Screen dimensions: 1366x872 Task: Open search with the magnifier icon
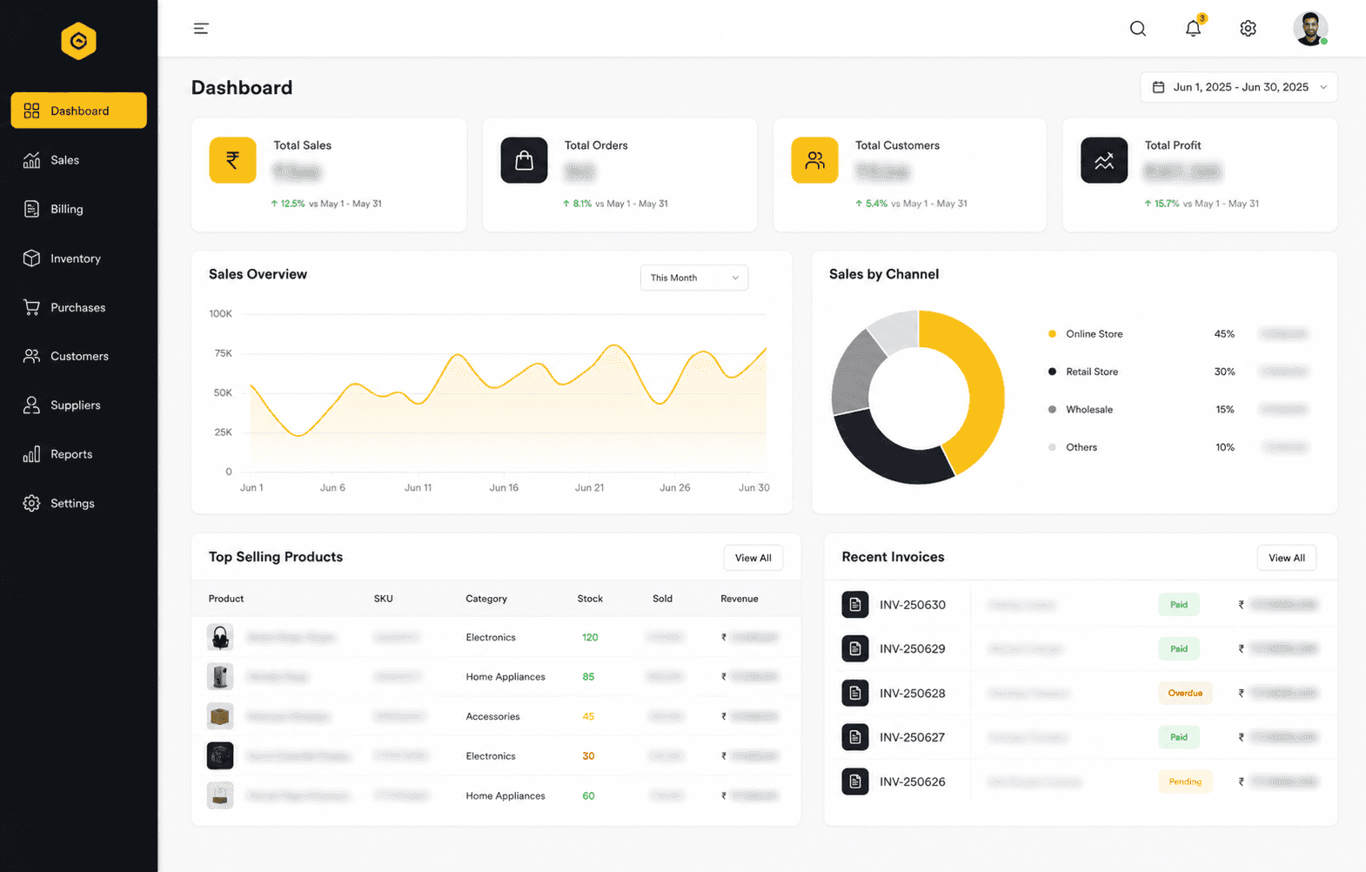(x=1137, y=29)
